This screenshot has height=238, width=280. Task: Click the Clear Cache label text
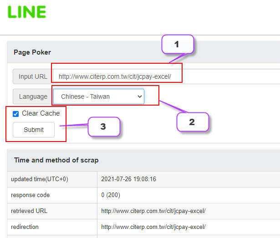point(41,113)
